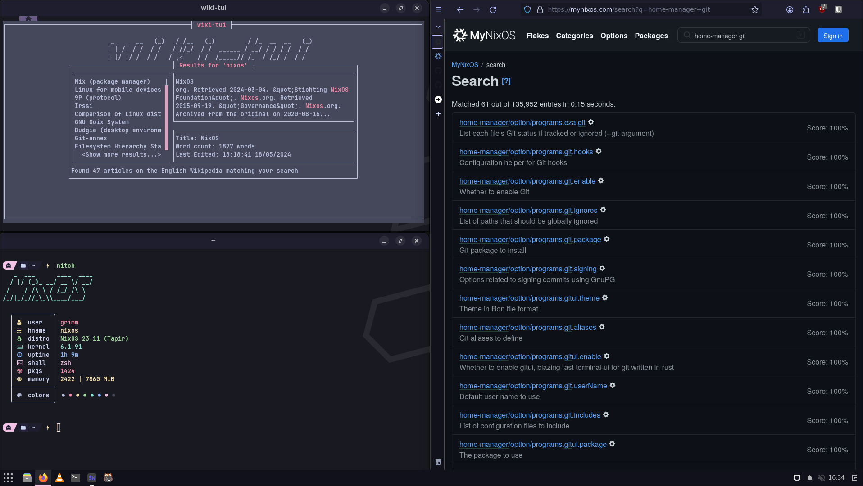The width and height of the screenshot is (863, 486).
Task: Click the muted volume tray icon
Action: 822,478
